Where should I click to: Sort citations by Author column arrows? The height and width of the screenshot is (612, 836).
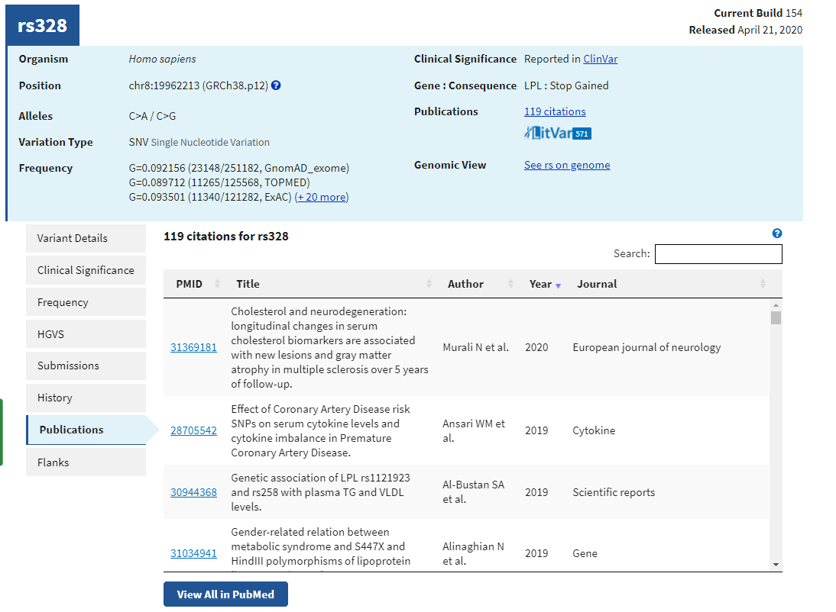pos(510,284)
